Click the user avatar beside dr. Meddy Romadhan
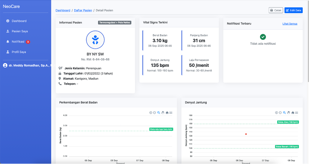 (x=5, y=66)
